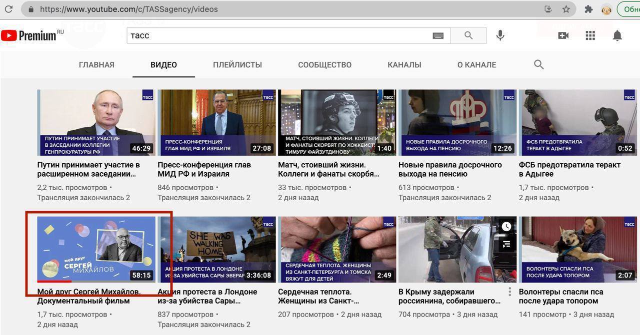
Task: Open the on-screen keyboard icon in search box
Action: tap(438, 35)
